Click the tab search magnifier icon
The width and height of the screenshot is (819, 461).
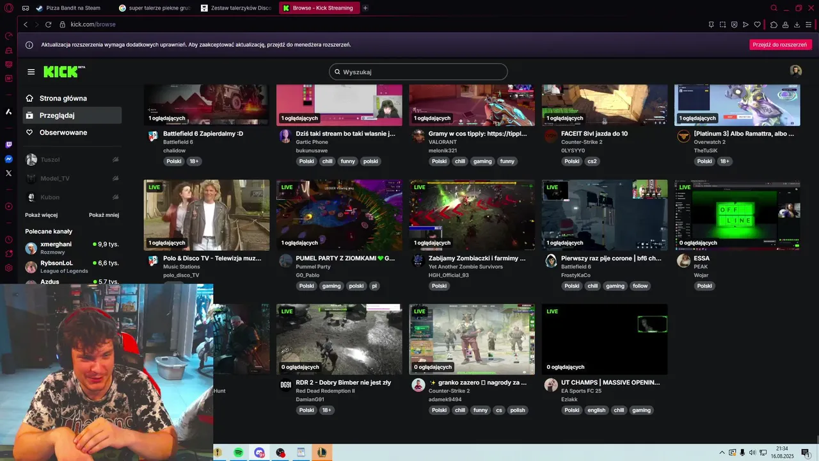pos(774,8)
